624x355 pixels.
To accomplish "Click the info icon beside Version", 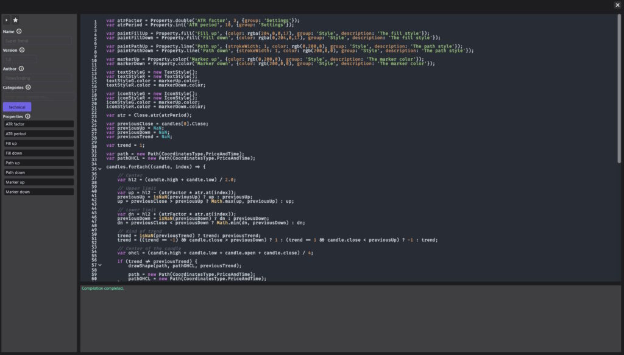I will (x=22, y=50).
